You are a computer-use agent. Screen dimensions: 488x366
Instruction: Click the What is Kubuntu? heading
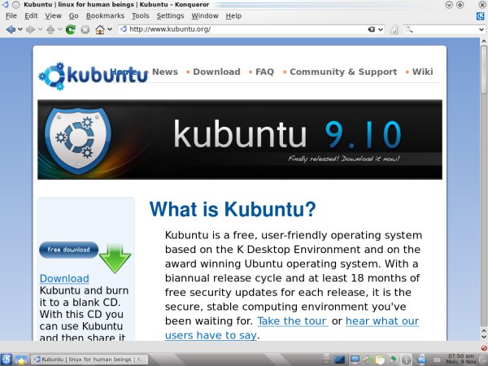(233, 209)
